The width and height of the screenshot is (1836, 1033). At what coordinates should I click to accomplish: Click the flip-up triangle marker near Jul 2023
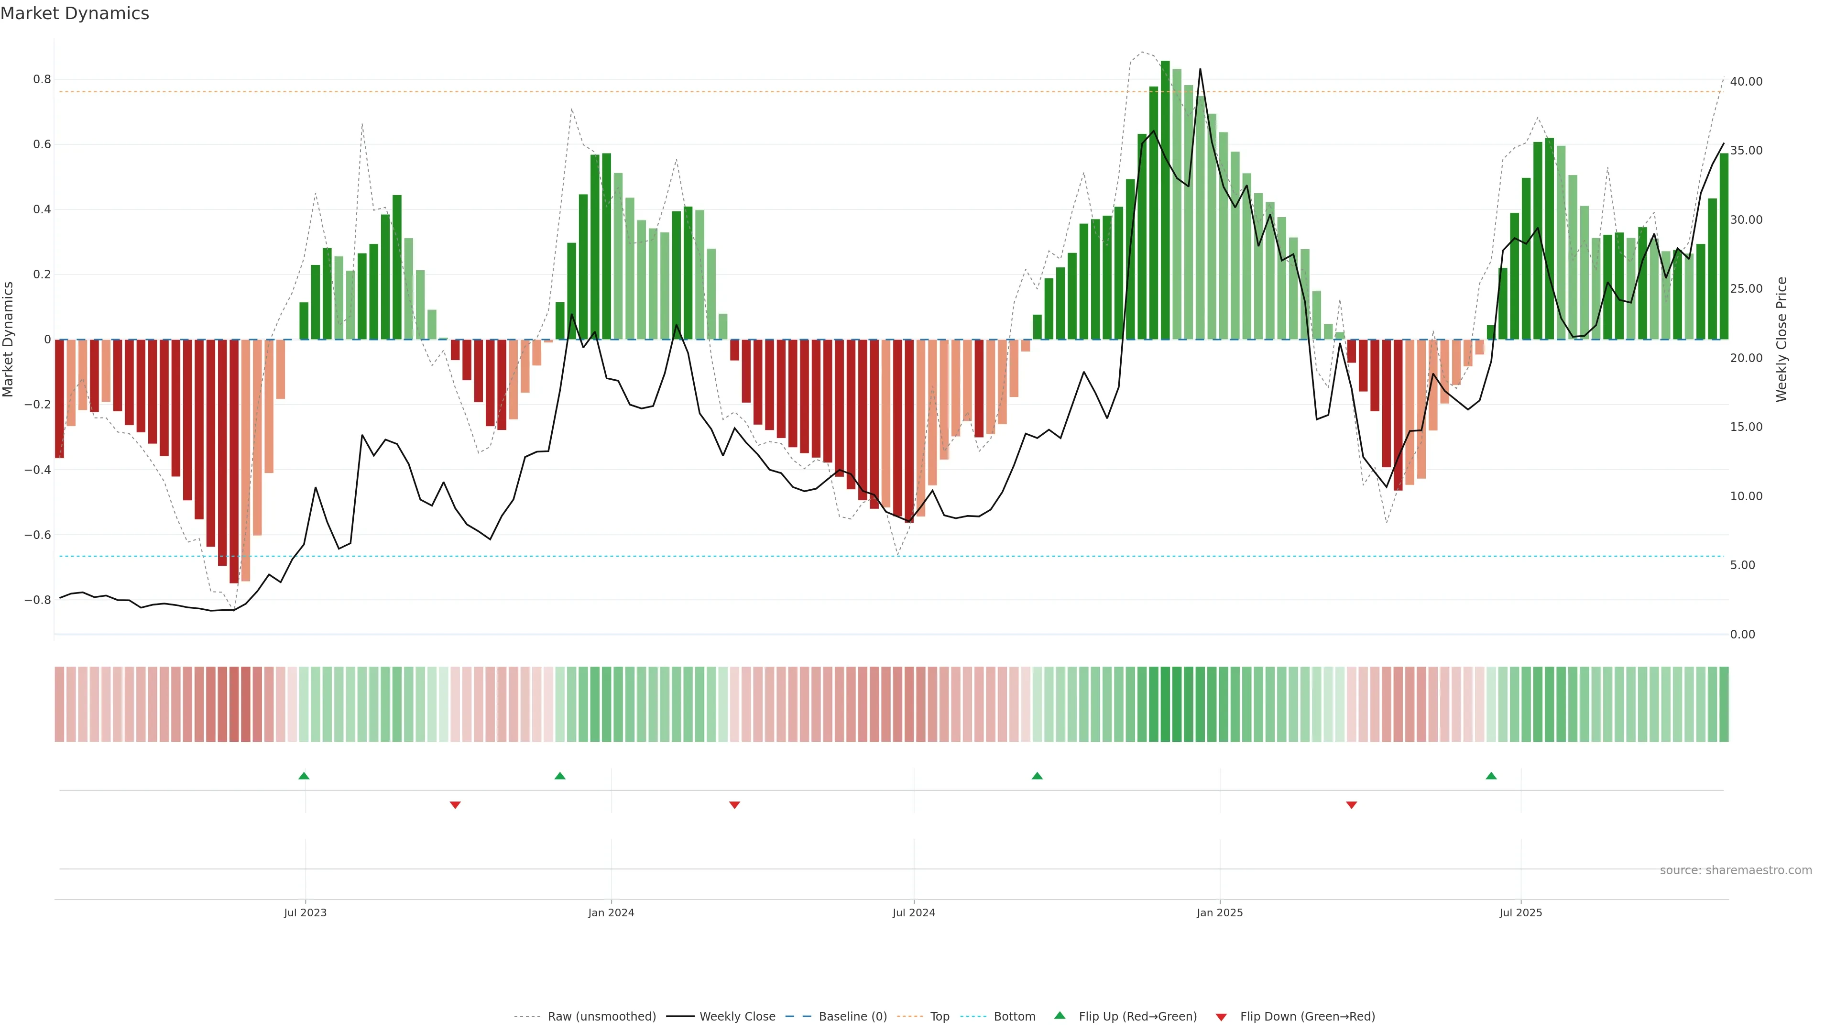coord(304,776)
